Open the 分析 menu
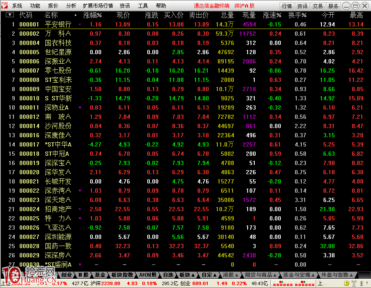This screenshot has width=371, height=288. (71, 6)
